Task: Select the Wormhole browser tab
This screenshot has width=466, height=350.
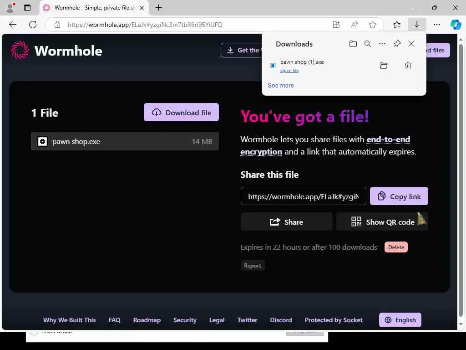Action: [94, 8]
